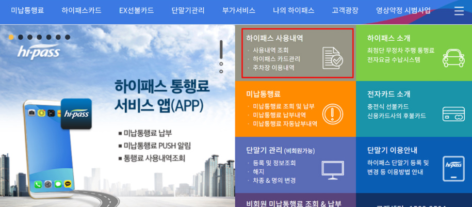472x207 pixels.
Task: Open 부가서비스 in the top menu
Action: (239, 10)
